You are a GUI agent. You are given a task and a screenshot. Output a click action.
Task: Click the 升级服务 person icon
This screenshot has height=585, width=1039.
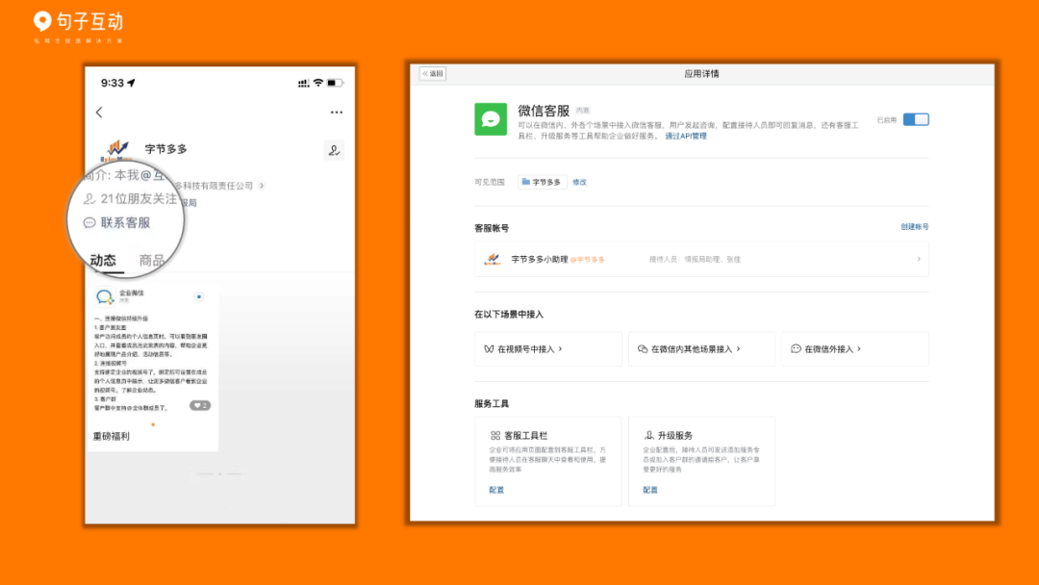(648, 435)
